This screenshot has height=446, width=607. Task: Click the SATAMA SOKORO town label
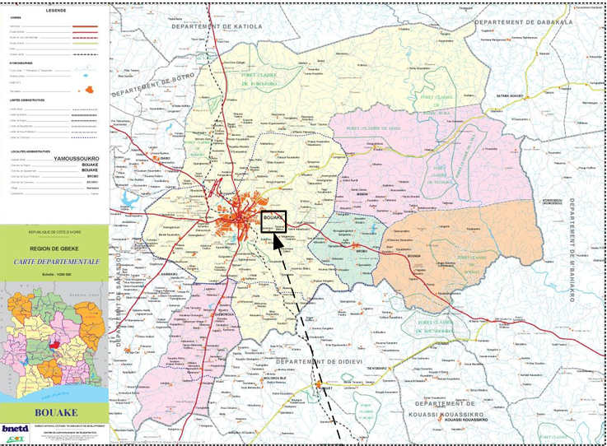click(x=510, y=95)
